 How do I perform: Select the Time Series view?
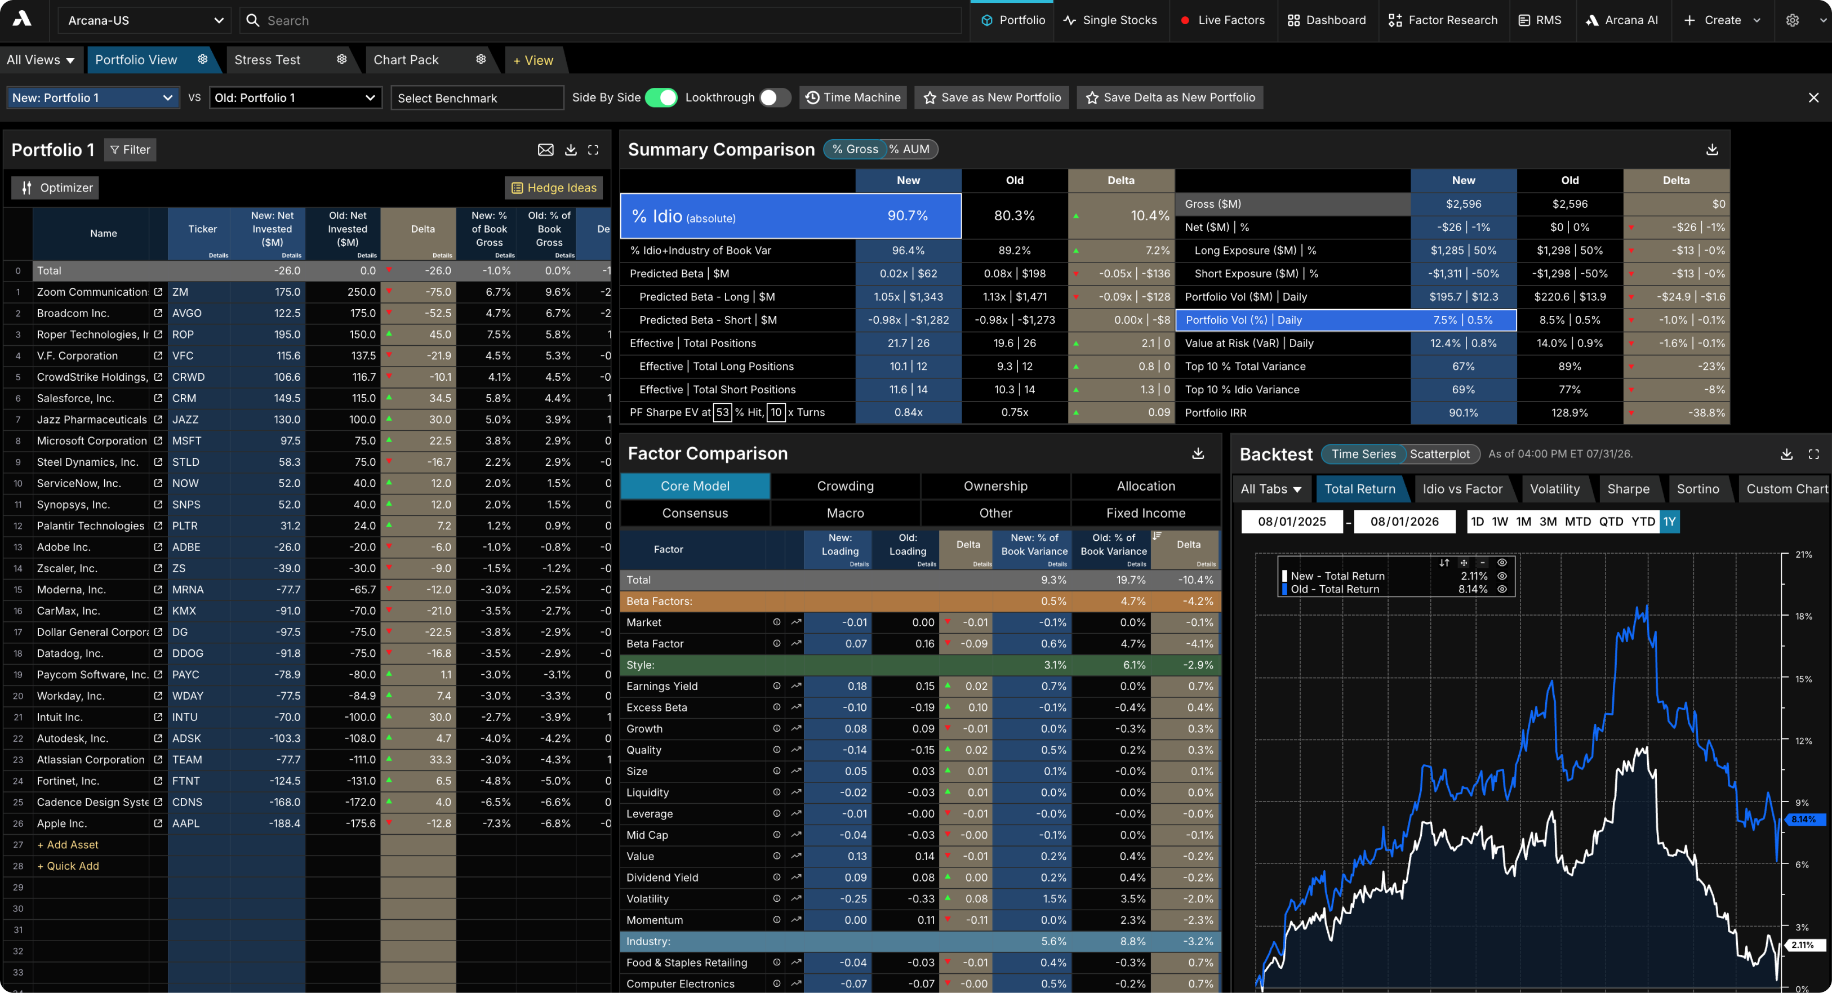click(x=1363, y=454)
